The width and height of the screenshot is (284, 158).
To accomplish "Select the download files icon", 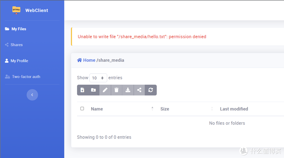I will (128, 90).
